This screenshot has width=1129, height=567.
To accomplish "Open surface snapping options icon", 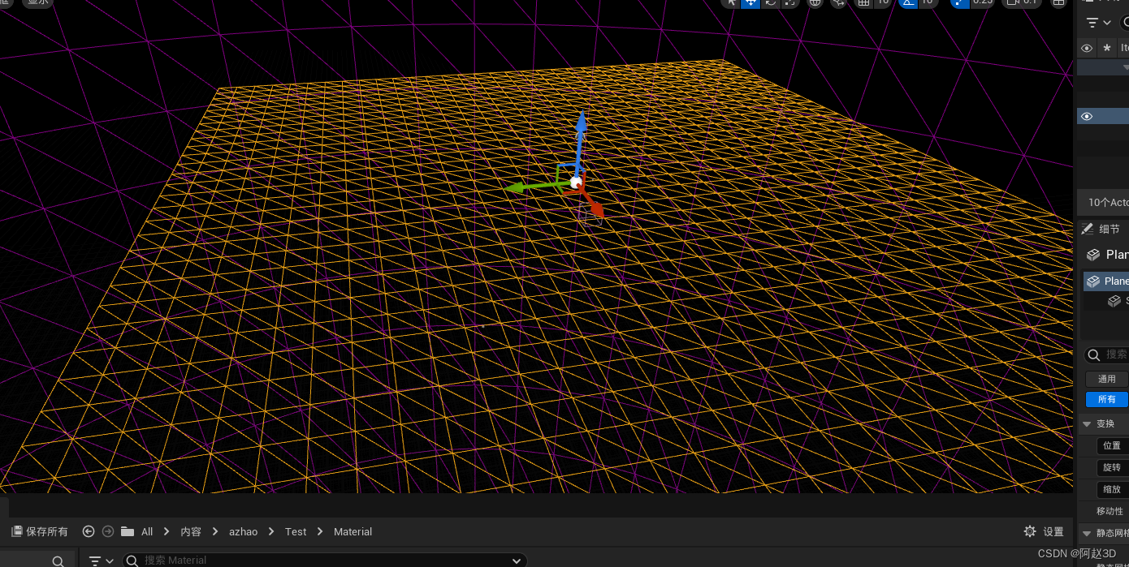I will click(839, 2).
